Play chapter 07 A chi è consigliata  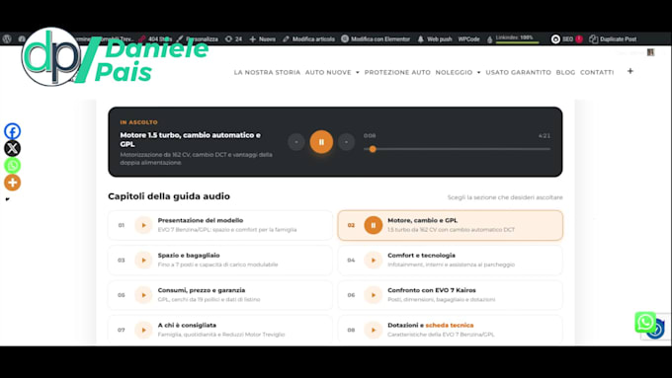tap(143, 330)
